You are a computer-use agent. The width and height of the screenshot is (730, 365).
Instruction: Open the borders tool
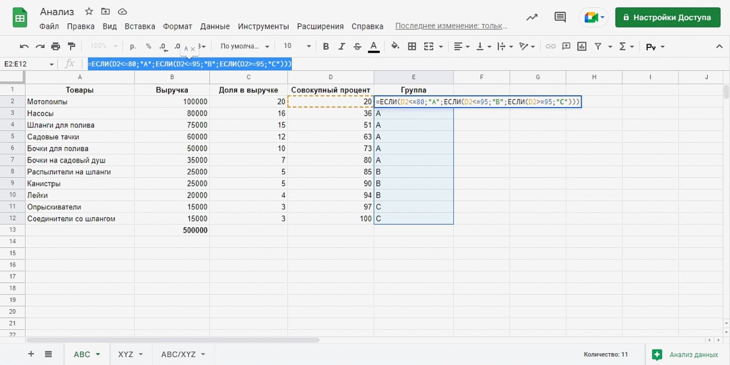[412, 46]
